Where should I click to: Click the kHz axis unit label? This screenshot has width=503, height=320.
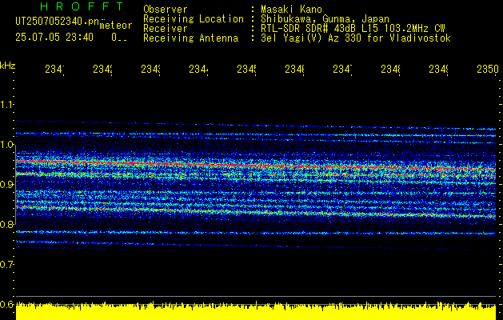pos(7,66)
